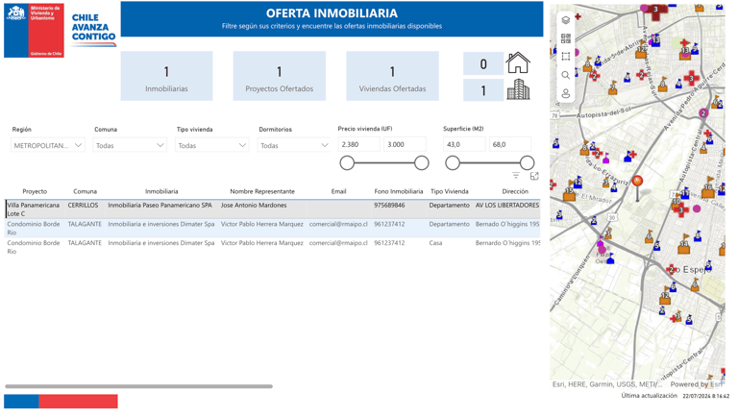738x417 pixels.
Task: Click the Ministerio de Vivienda y Urbanismo logo
Action: 34,31
